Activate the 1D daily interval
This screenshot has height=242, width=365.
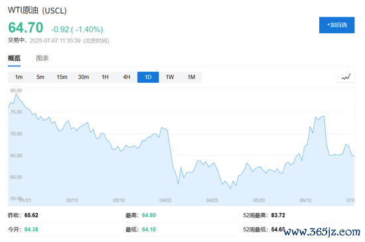pyautogui.click(x=148, y=77)
